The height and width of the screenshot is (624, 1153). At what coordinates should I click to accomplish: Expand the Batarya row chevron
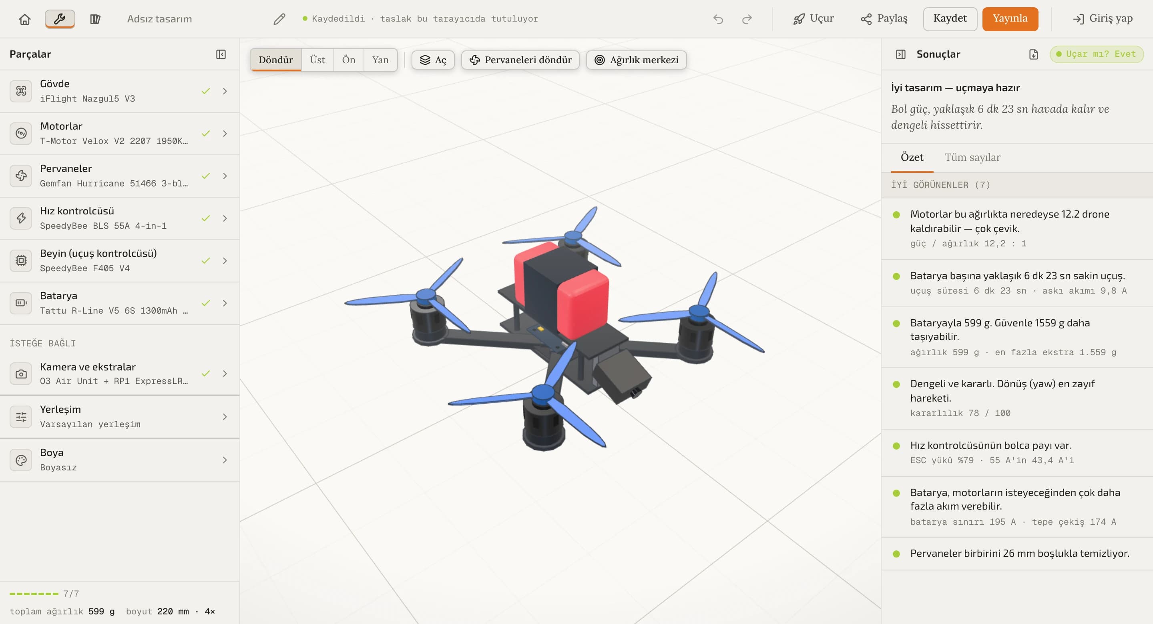click(225, 303)
